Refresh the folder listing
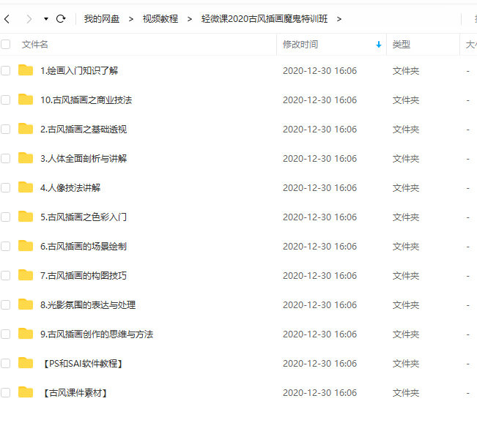The width and height of the screenshot is (477, 434). click(x=61, y=19)
